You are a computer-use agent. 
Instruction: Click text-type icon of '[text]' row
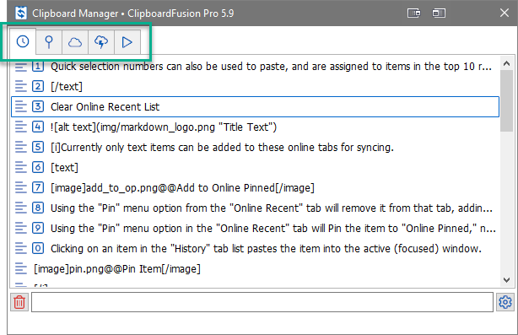click(21, 167)
